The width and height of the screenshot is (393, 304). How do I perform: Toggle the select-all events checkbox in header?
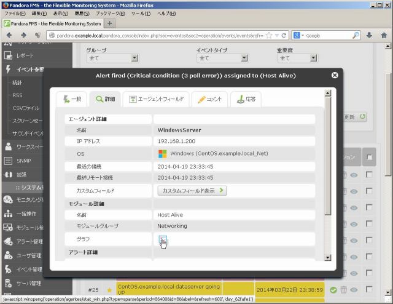pyautogui.click(x=369, y=158)
